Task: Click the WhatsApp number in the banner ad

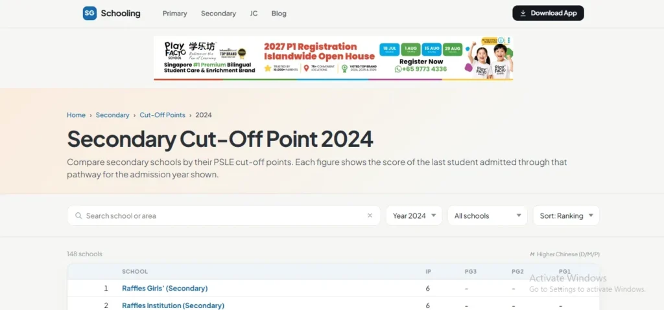Action: pos(421,69)
